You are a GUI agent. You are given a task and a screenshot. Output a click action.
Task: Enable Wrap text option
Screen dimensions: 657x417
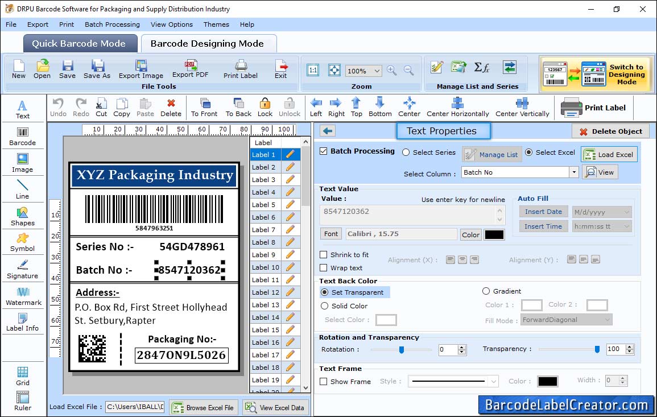[324, 267]
